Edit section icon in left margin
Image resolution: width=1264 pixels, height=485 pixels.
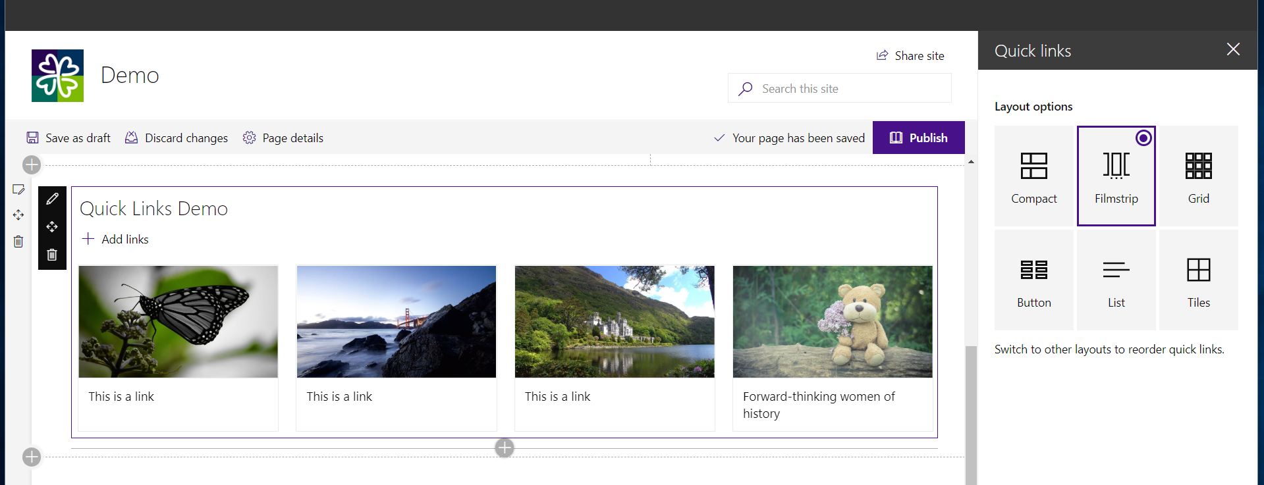[x=18, y=190]
